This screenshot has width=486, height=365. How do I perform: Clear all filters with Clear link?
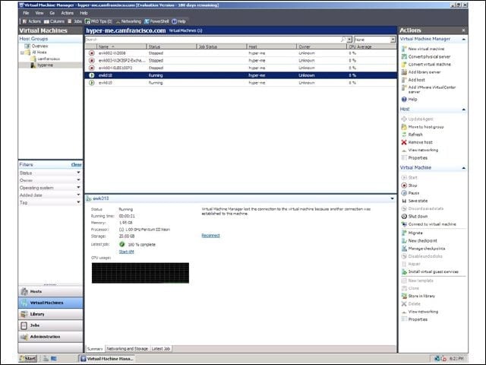pyautogui.click(x=76, y=165)
